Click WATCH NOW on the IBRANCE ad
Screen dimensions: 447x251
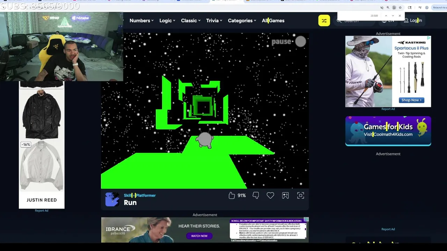point(199,236)
